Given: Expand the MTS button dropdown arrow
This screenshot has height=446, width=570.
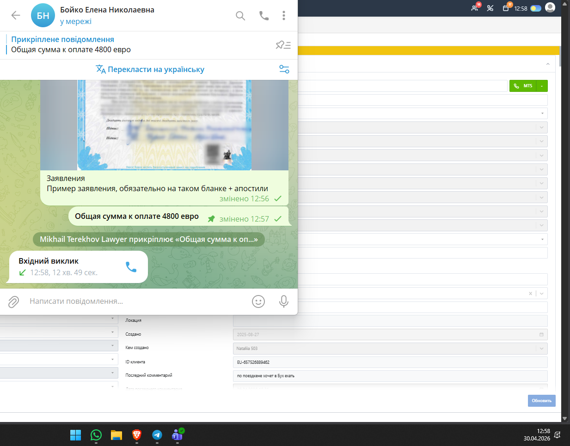Looking at the screenshot, I should [x=542, y=86].
